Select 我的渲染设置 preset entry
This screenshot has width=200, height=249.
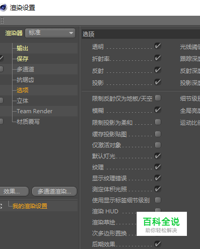pos(30,206)
